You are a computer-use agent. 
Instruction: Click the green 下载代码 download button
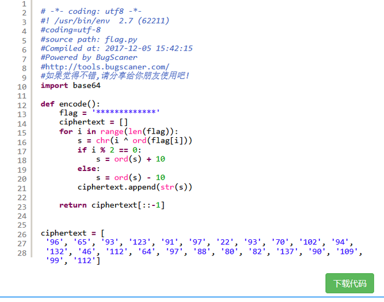pos(350,283)
